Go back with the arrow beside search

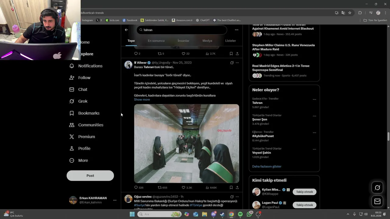tap(126, 30)
